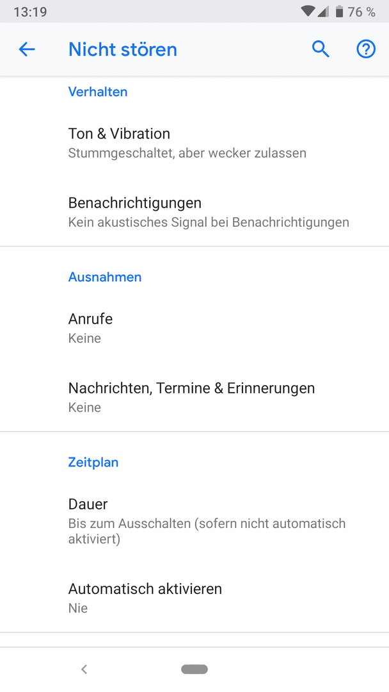Open search with the magnifier icon
Screen dimensions: 389x692
click(x=321, y=49)
